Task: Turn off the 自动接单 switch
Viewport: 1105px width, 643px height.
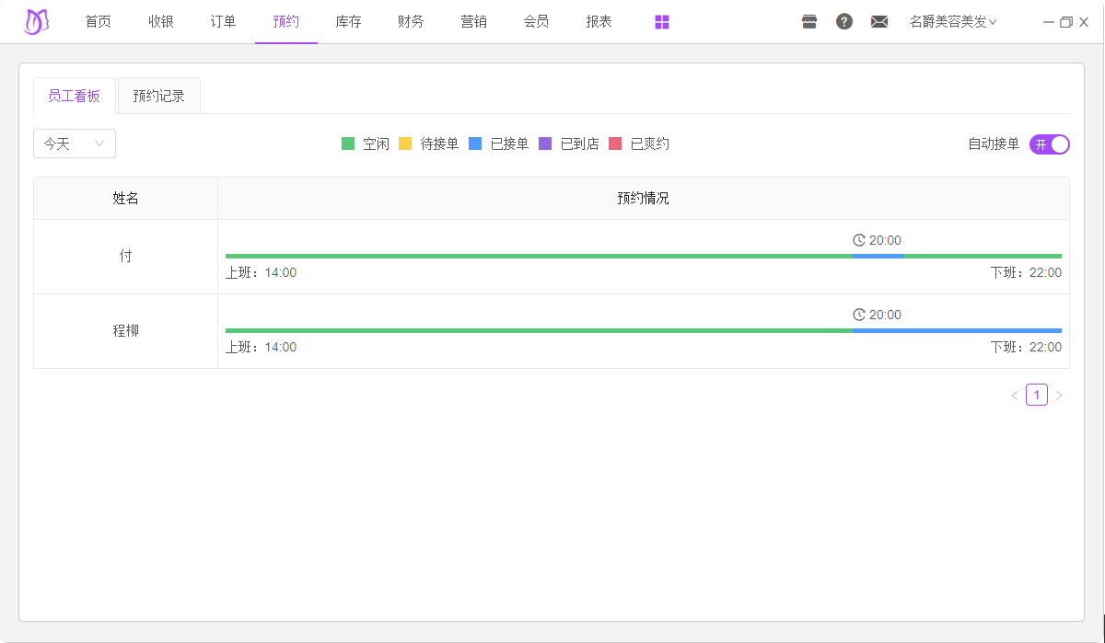Action: click(1049, 144)
